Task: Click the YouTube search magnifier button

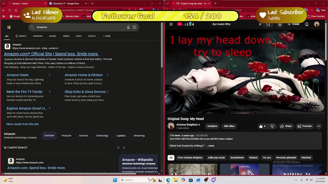Action: point(268,24)
